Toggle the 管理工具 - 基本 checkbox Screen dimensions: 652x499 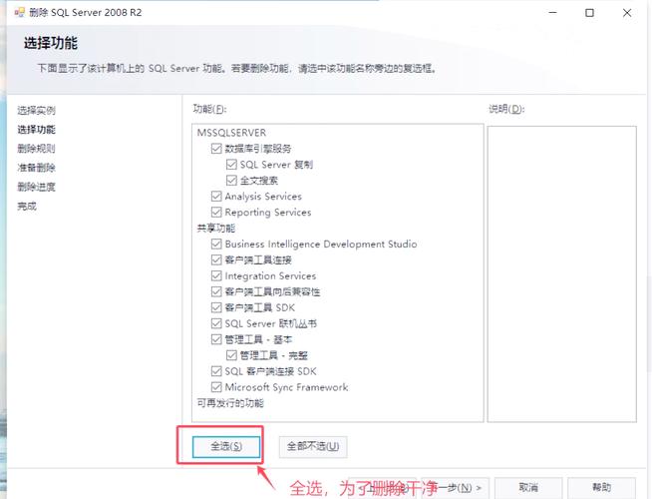(x=216, y=339)
